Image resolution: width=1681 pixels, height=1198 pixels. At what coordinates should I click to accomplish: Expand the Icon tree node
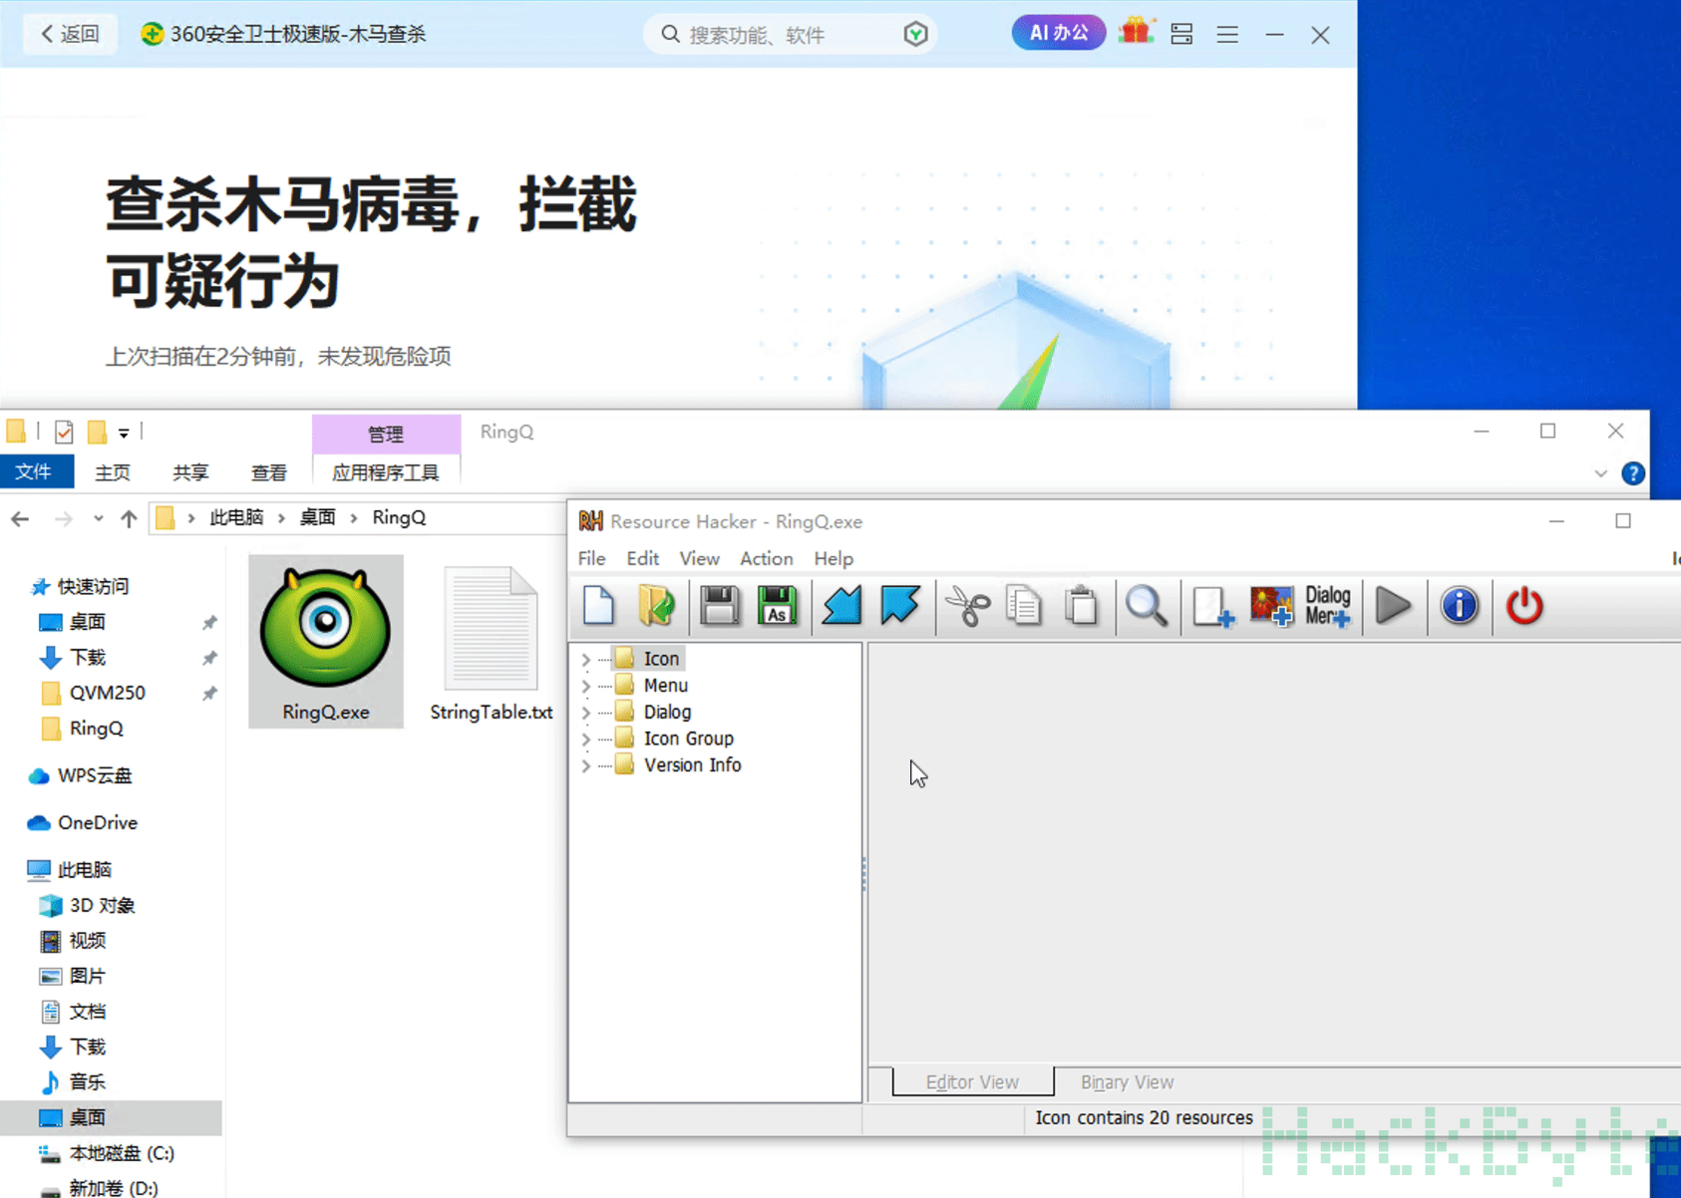(x=586, y=659)
